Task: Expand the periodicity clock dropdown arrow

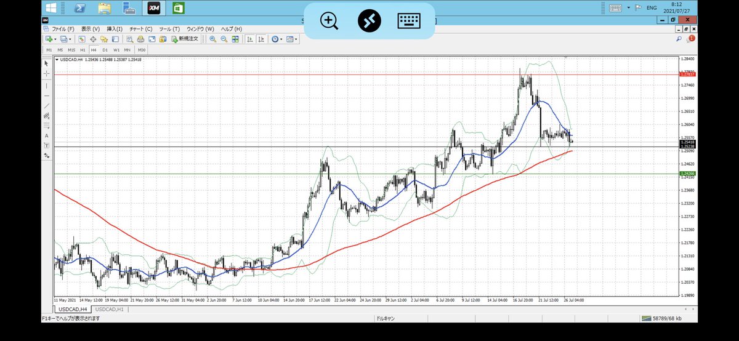Action: pyautogui.click(x=281, y=39)
